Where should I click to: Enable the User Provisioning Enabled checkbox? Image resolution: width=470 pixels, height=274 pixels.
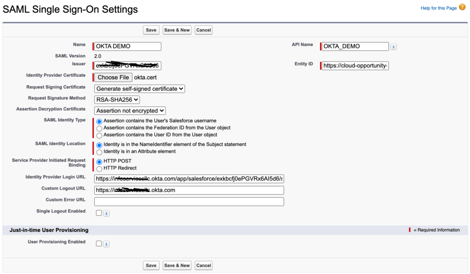tap(99, 243)
